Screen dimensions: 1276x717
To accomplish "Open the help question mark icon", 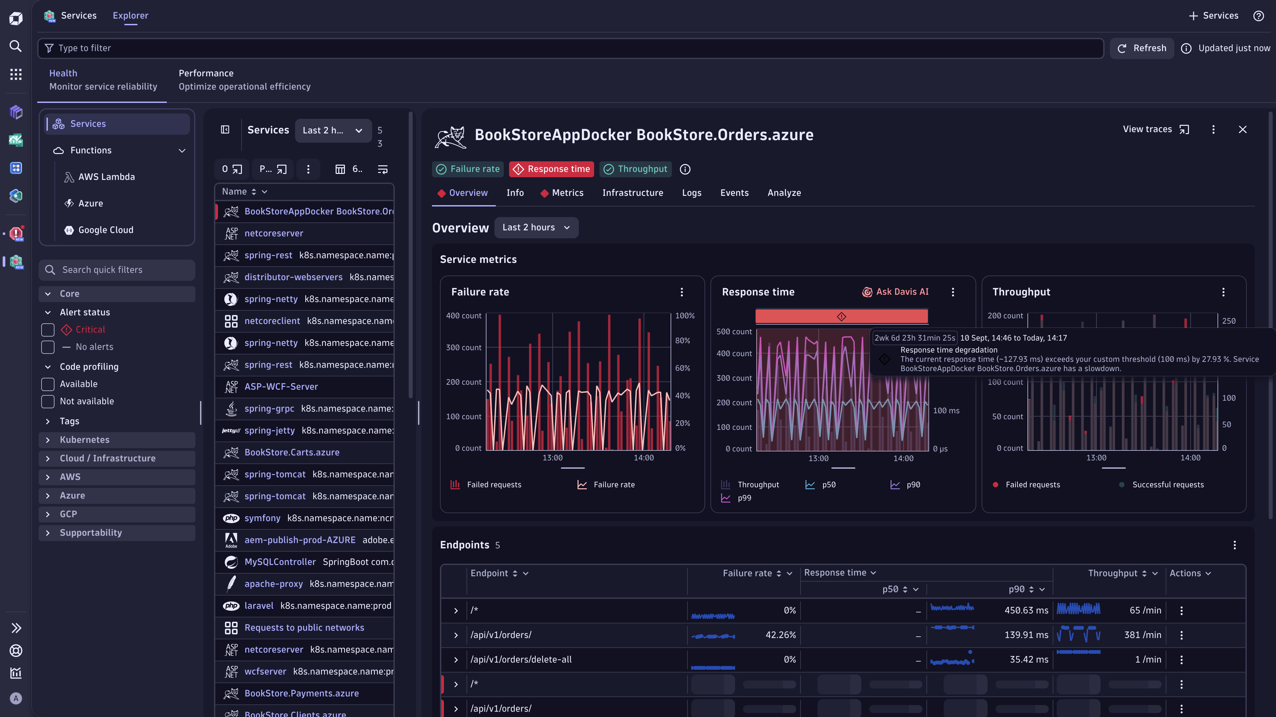I will click(x=1258, y=16).
